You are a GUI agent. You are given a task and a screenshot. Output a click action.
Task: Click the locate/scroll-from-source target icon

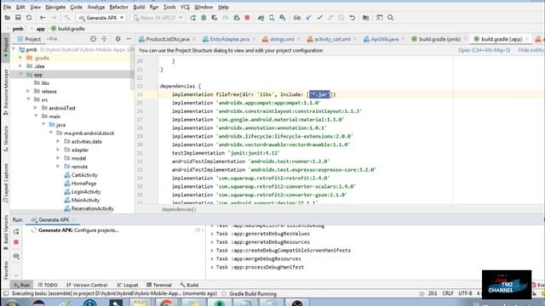[x=93, y=39]
